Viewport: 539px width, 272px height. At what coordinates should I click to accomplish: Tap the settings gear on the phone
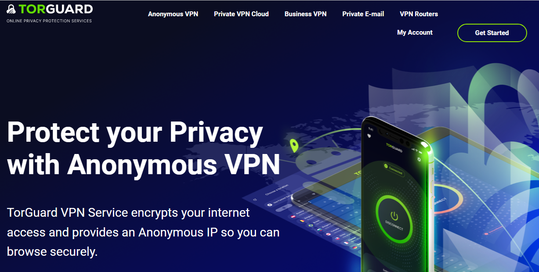click(419, 160)
